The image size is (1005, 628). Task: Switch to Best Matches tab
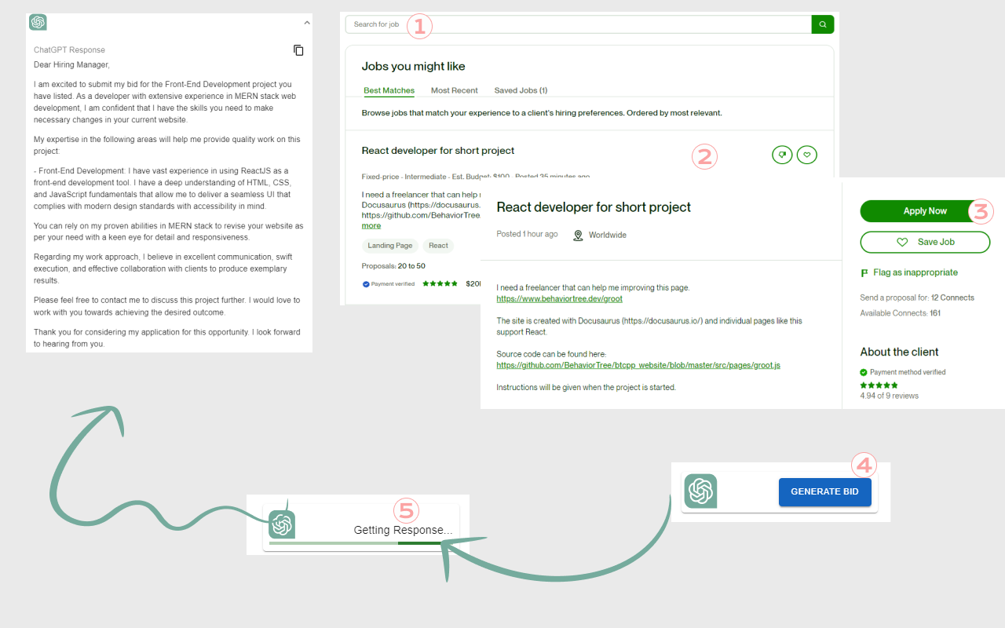point(389,90)
